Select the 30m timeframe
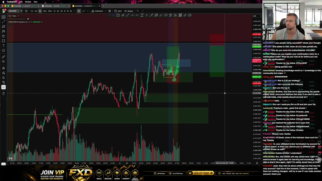The height and width of the screenshot is (181, 322). pyautogui.click(x=50, y=11)
